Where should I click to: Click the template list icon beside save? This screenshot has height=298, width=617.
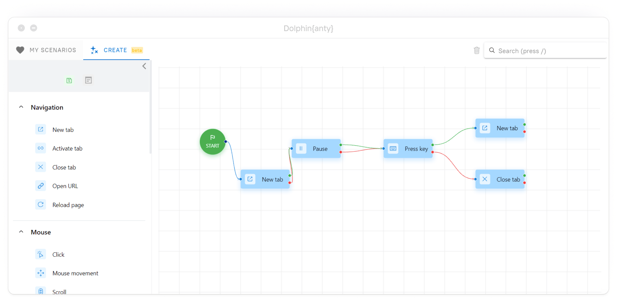coord(88,80)
